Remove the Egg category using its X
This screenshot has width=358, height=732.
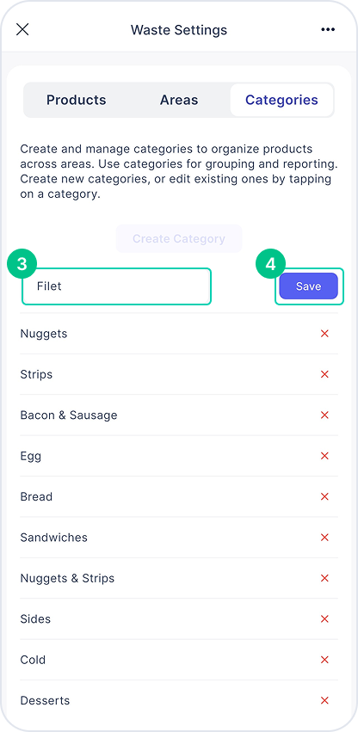tap(324, 456)
